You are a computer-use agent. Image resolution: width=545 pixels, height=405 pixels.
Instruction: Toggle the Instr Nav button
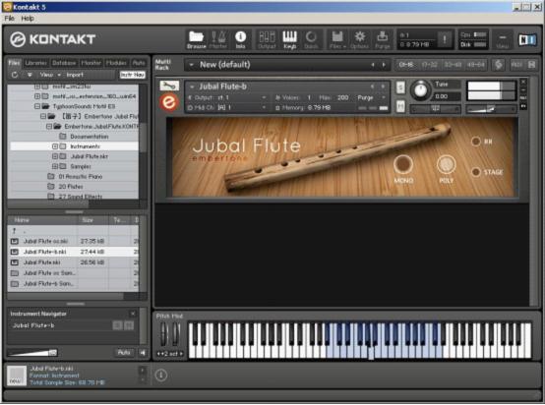point(132,75)
